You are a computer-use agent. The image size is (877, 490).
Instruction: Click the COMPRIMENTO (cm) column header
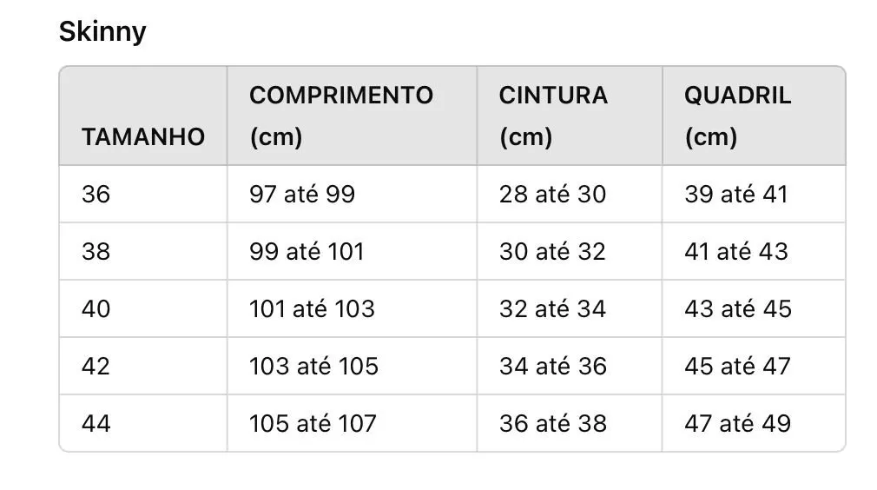[x=352, y=116]
